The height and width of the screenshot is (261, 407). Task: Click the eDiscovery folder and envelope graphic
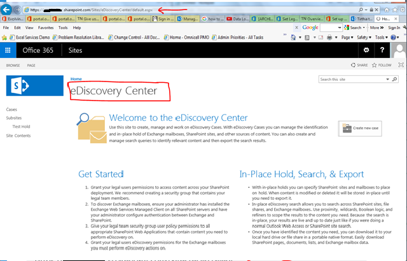tap(92, 128)
